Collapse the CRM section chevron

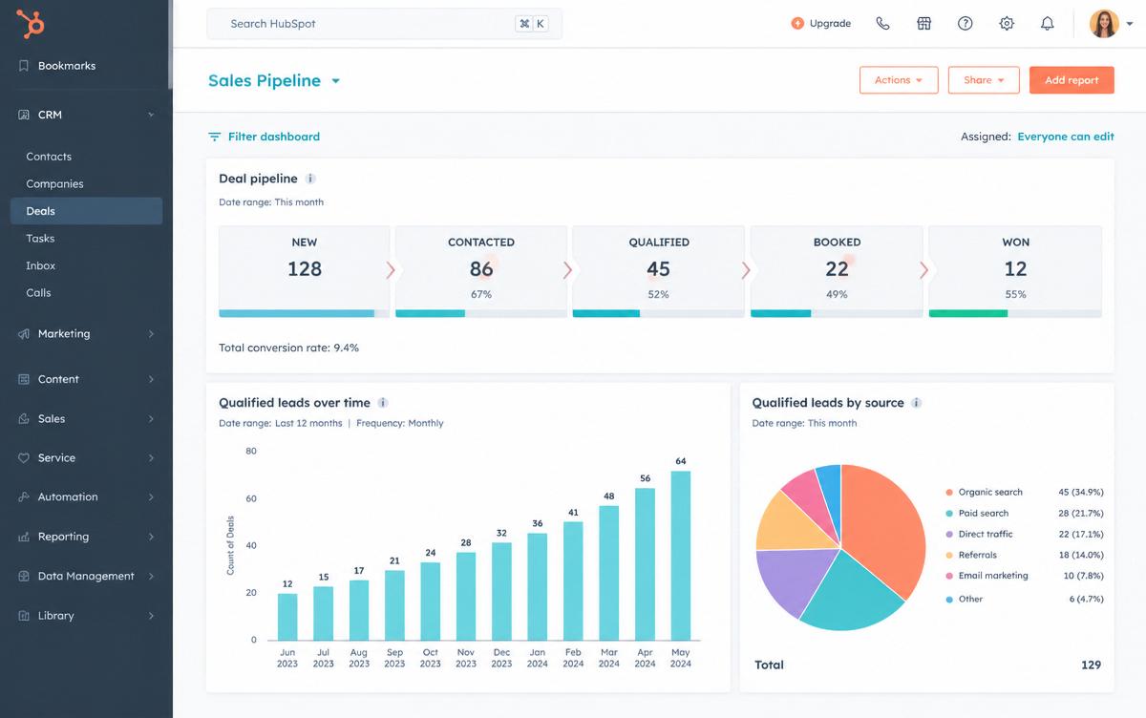[x=151, y=115]
